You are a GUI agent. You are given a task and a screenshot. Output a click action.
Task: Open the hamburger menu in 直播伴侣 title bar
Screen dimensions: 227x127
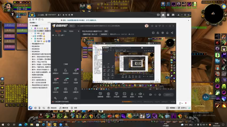click(x=163, y=26)
